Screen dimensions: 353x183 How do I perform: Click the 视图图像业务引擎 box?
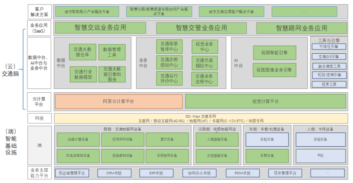click(x=275, y=70)
